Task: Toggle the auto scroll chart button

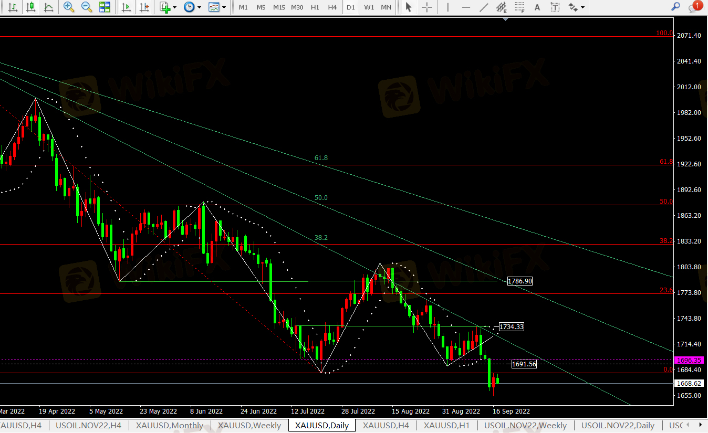Action: [126, 7]
